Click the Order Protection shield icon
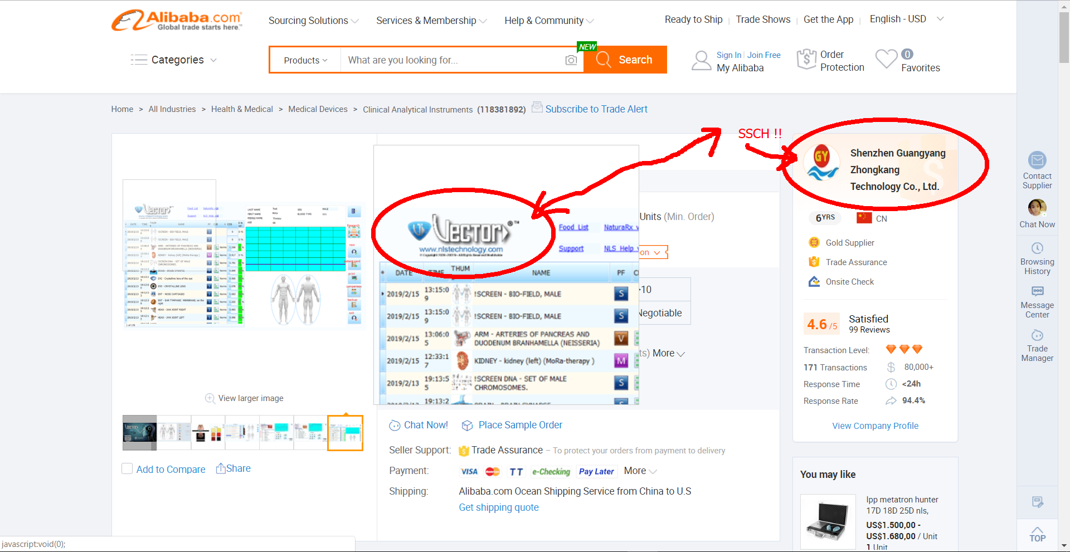Viewport: 1070px width, 552px height. (x=806, y=59)
